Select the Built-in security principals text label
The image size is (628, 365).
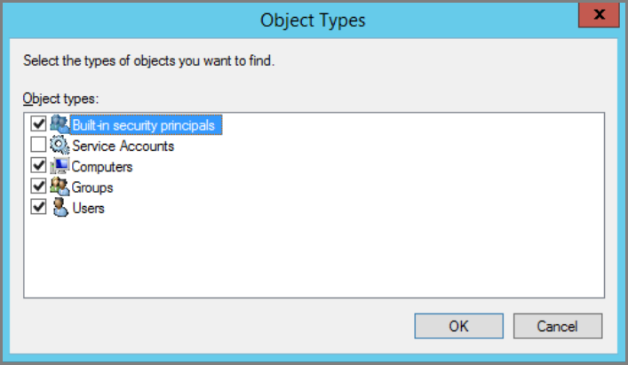click(x=144, y=125)
